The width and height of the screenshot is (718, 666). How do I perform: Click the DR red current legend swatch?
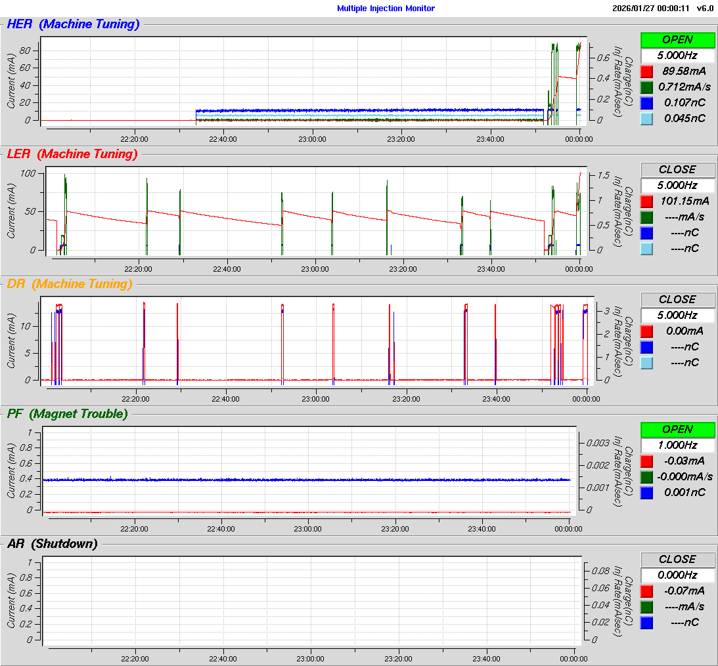pyautogui.click(x=646, y=331)
